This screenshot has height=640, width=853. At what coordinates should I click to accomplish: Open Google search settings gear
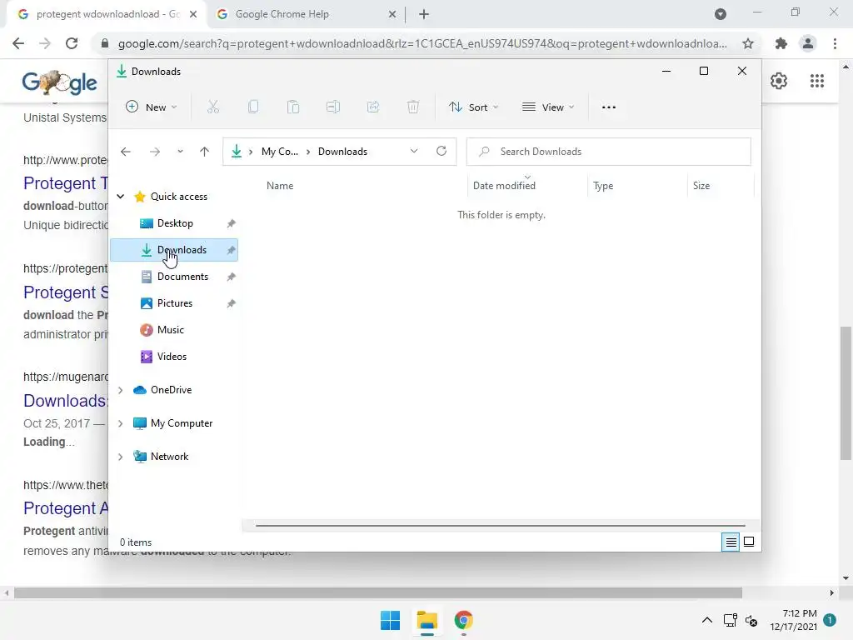pos(779,81)
